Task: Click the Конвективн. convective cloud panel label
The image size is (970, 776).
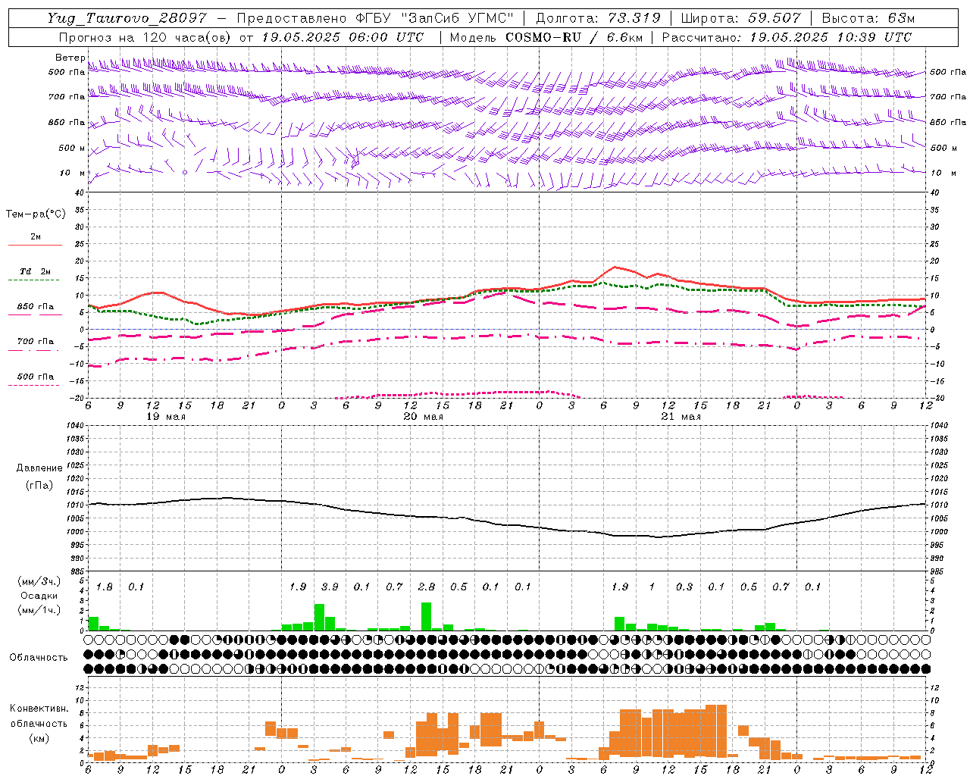Action: [39, 709]
